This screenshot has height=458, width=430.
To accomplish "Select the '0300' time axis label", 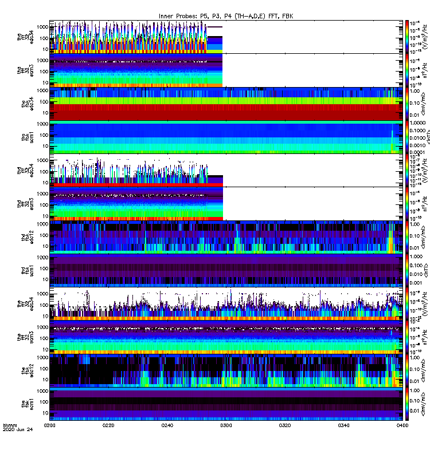I will pyautogui.click(x=226, y=425).
